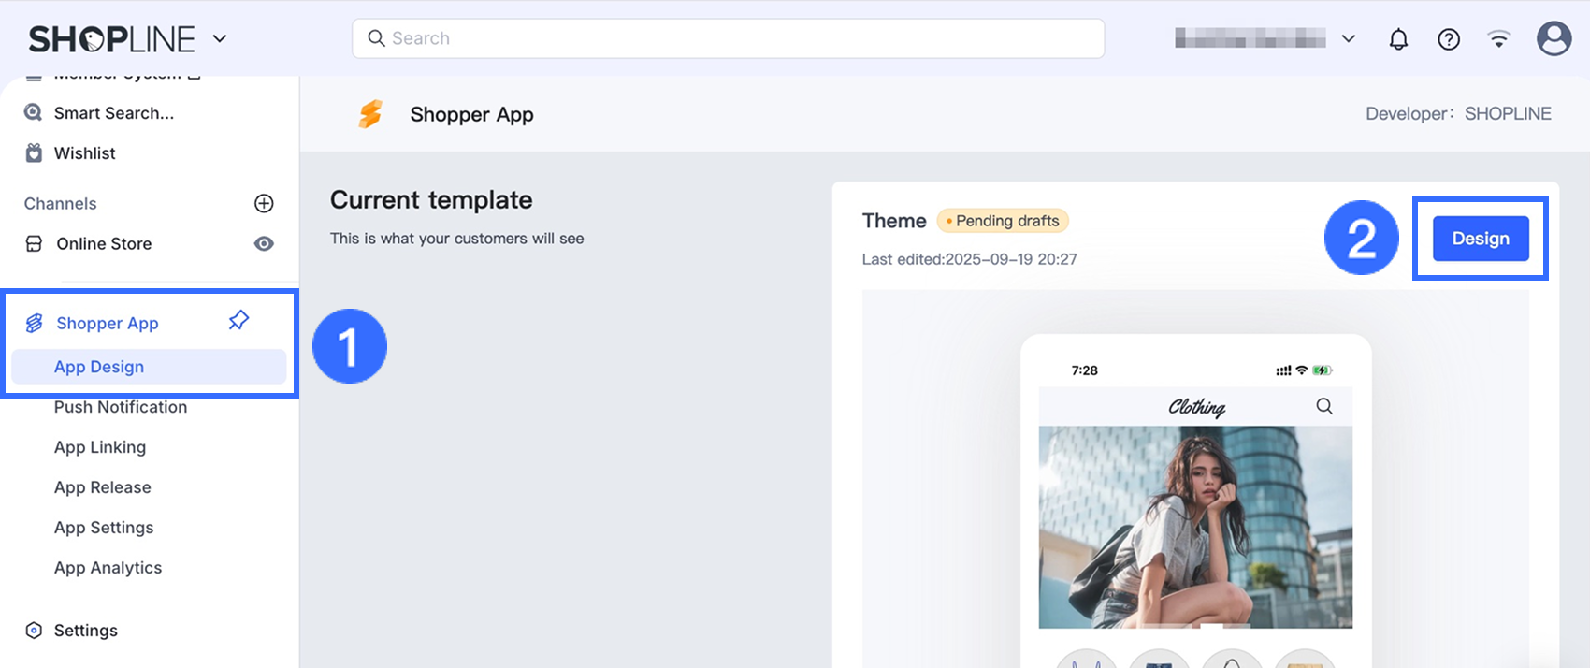Click the Wi-Fi signal icon in header
This screenshot has width=1590, height=668.
tap(1499, 39)
